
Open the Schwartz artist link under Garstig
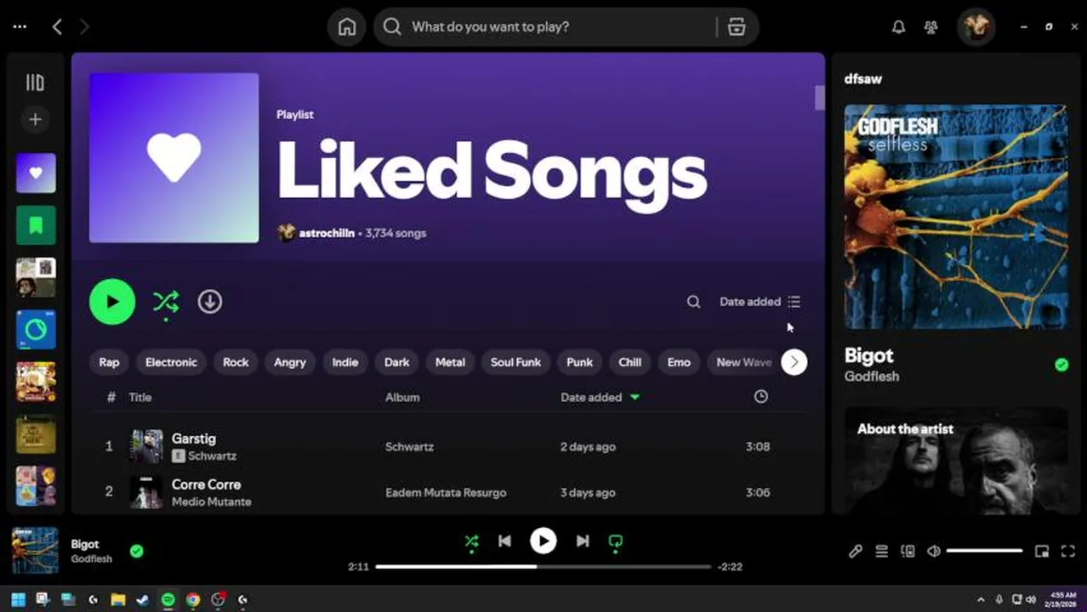(x=212, y=456)
